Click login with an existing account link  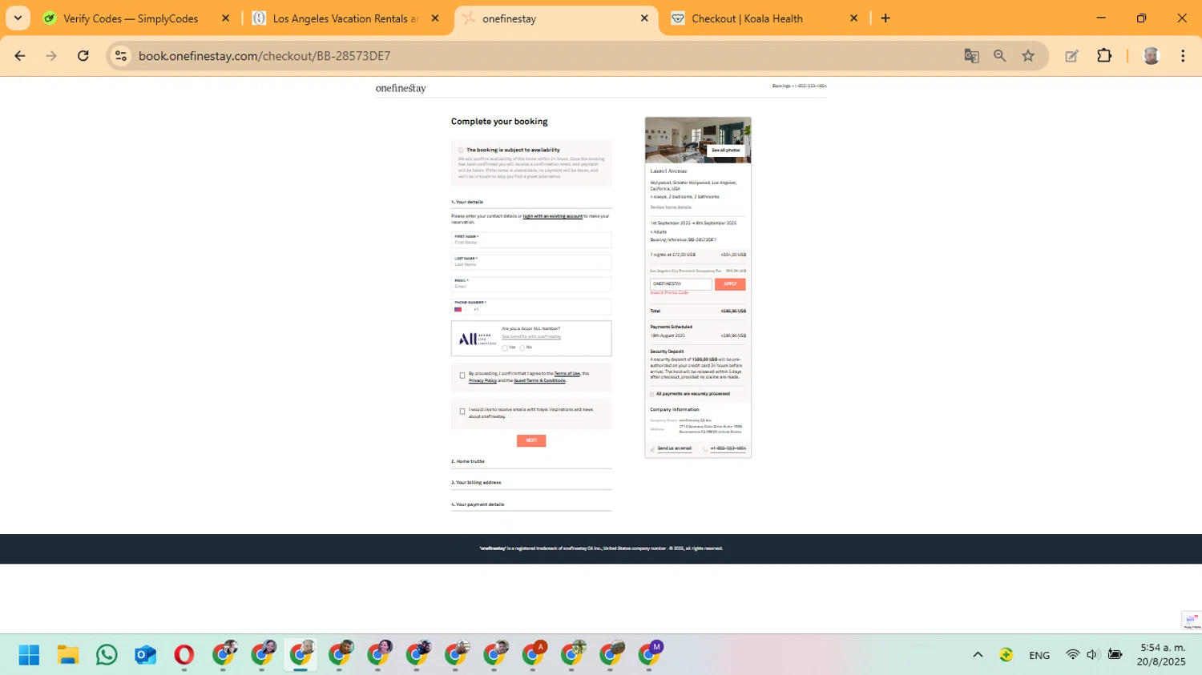click(552, 216)
